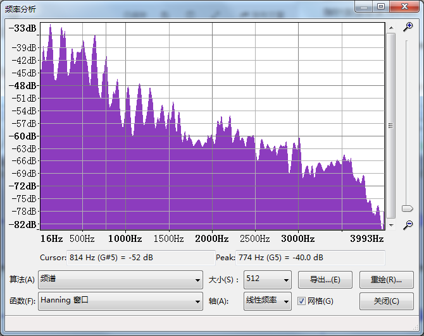Image resolution: width=424 pixels, height=336 pixels.
Task: Click the 3993Hz label on frequency axis
Action: (x=367, y=239)
